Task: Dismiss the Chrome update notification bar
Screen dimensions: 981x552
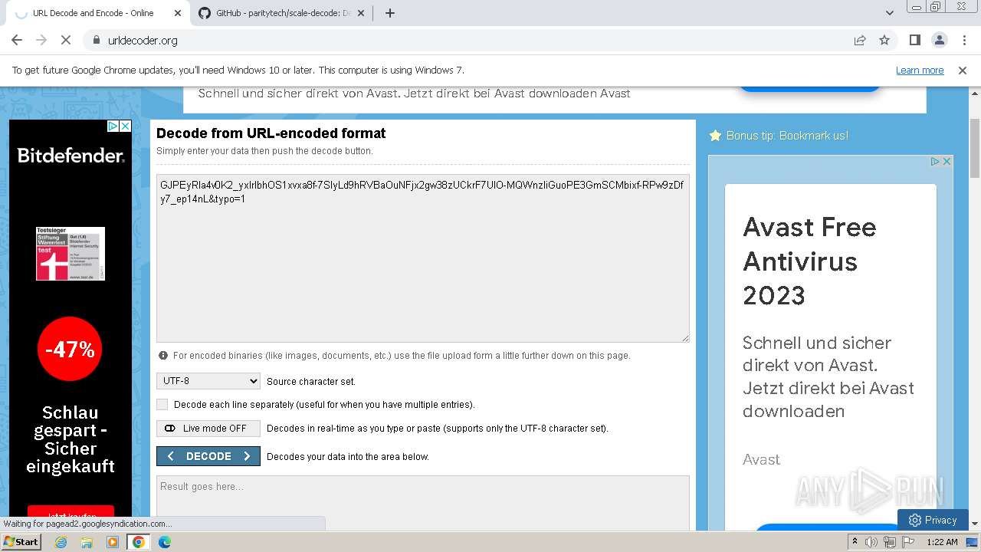Action: (963, 70)
